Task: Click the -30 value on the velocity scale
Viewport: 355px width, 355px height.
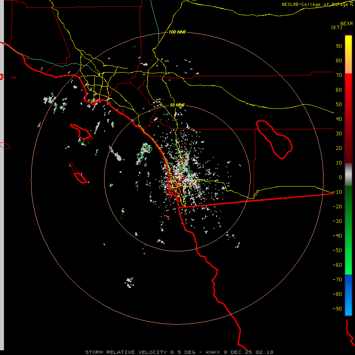Action: pyautogui.click(x=337, y=221)
